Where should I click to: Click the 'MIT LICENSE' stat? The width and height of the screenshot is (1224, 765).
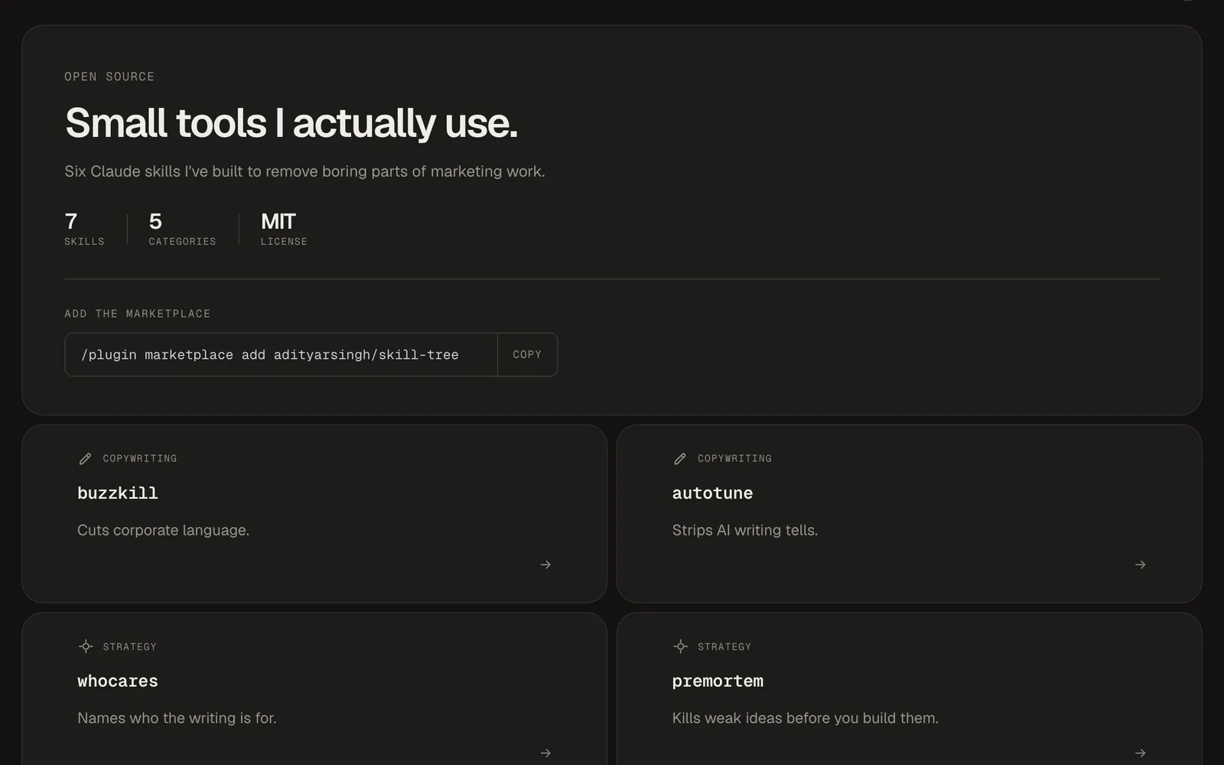click(x=284, y=229)
